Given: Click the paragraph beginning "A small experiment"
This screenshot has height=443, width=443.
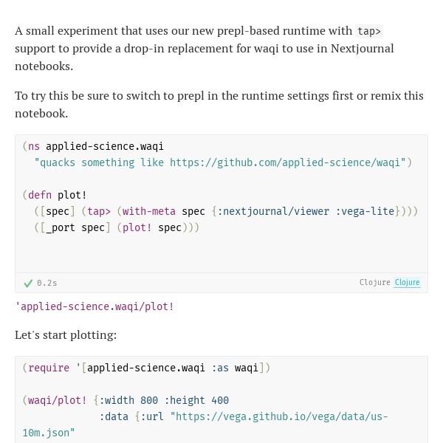Looking at the screenshot, I should coord(204,49).
